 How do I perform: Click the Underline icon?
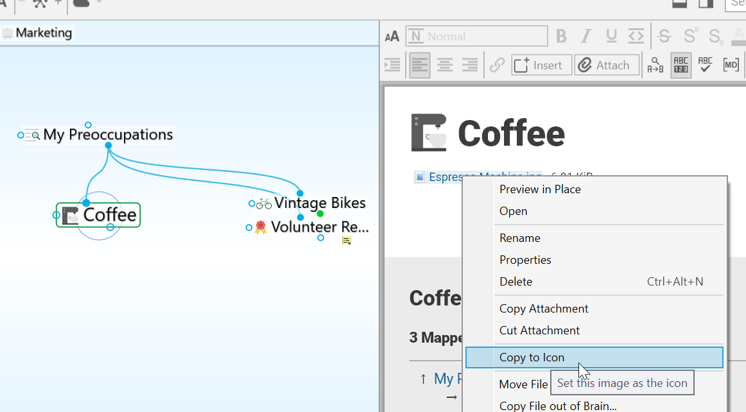[x=611, y=37]
